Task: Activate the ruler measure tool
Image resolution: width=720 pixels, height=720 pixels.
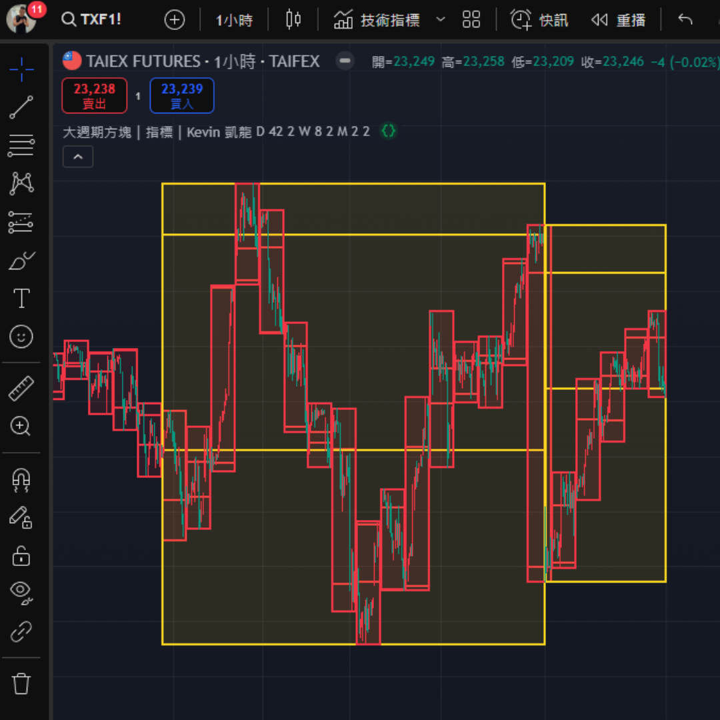Action: pos(21,388)
